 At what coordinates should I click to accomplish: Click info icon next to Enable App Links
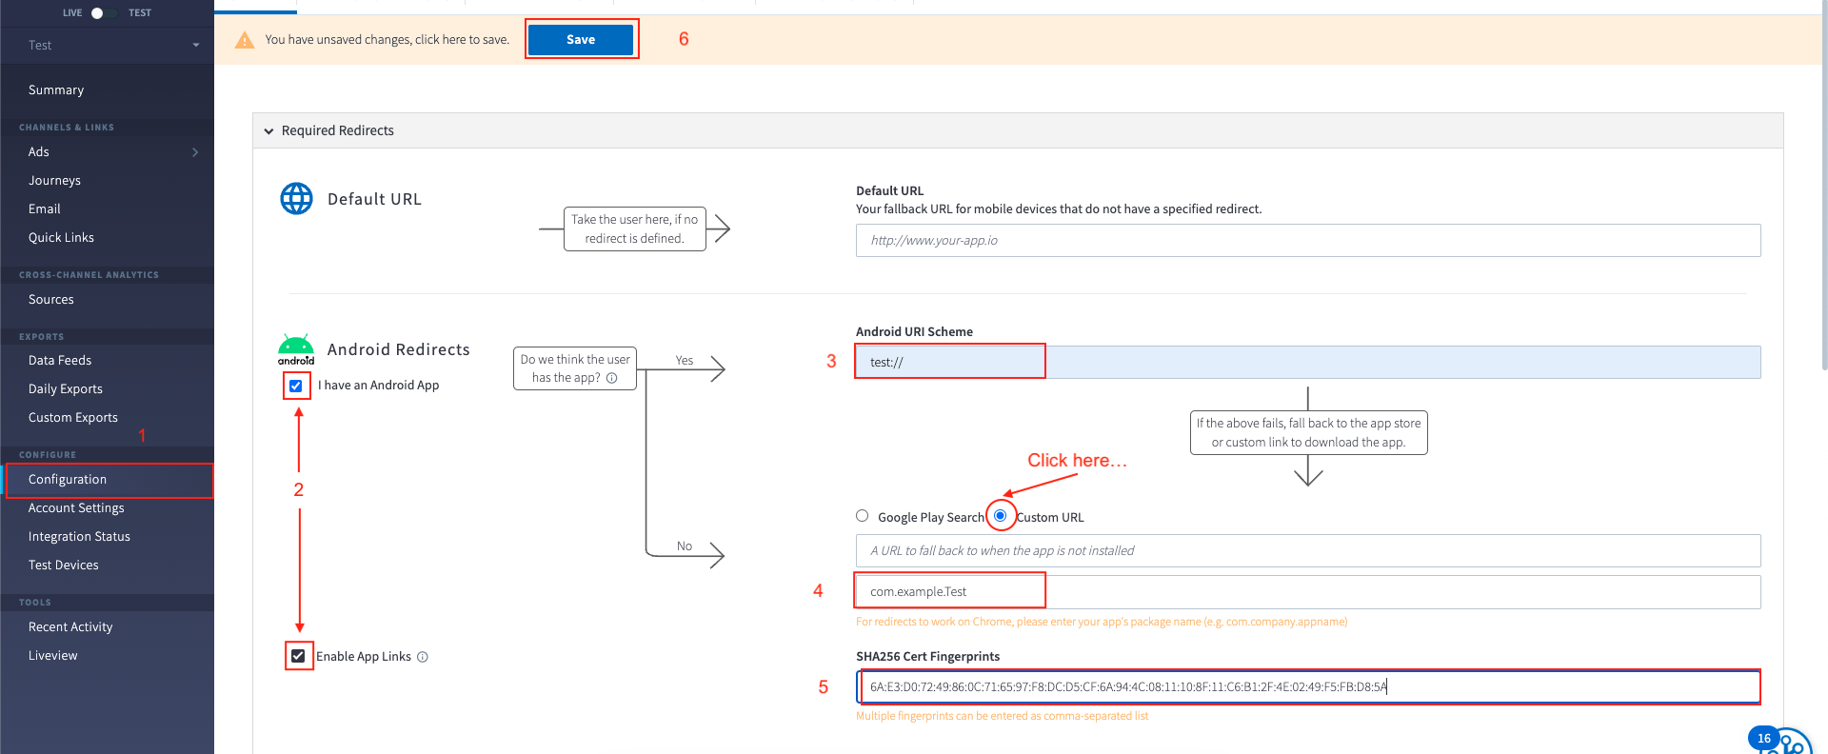(x=423, y=657)
